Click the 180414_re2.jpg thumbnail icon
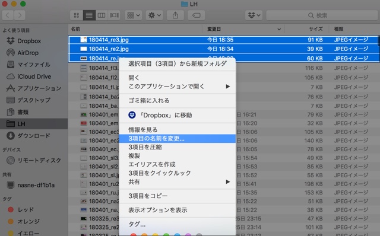Screen dimensions: 380x236 (x=84, y=49)
